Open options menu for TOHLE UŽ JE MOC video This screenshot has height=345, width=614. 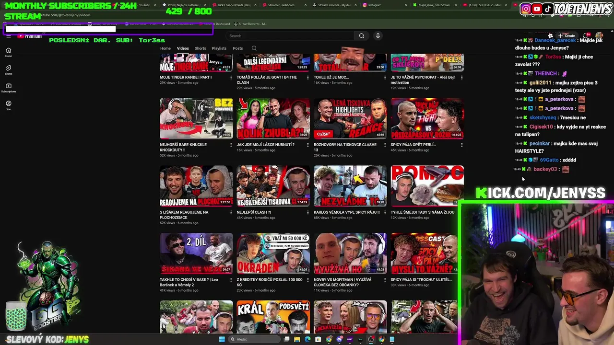pos(385,78)
